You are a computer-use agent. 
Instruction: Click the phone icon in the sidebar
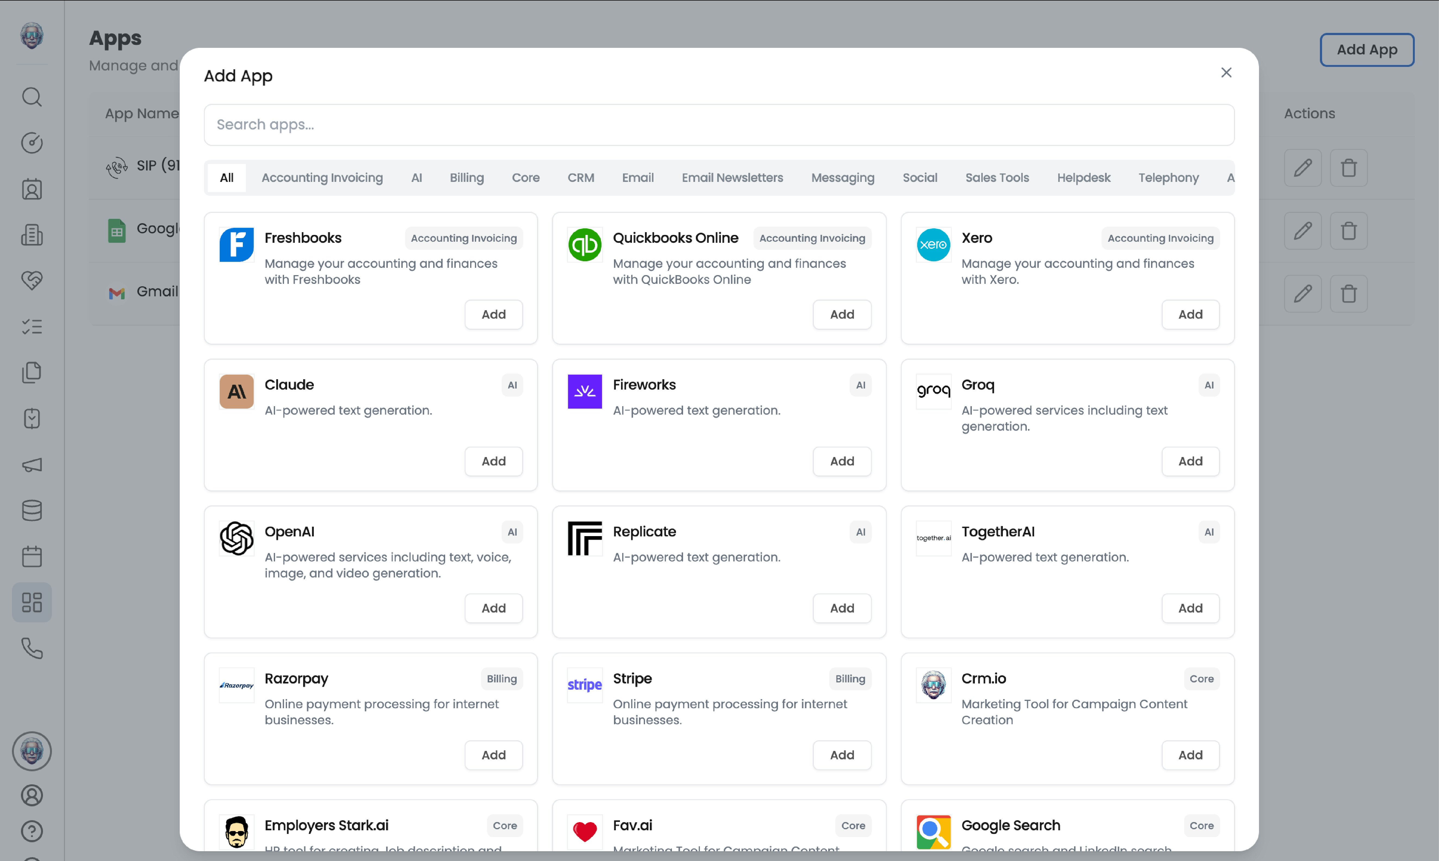click(32, 648)
